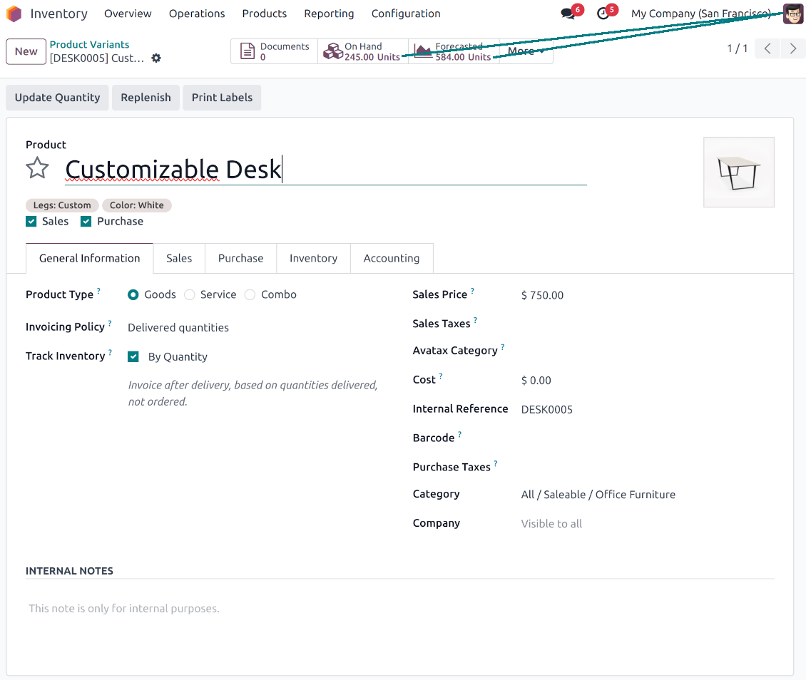Open the Documents smart button

point(274,51)
